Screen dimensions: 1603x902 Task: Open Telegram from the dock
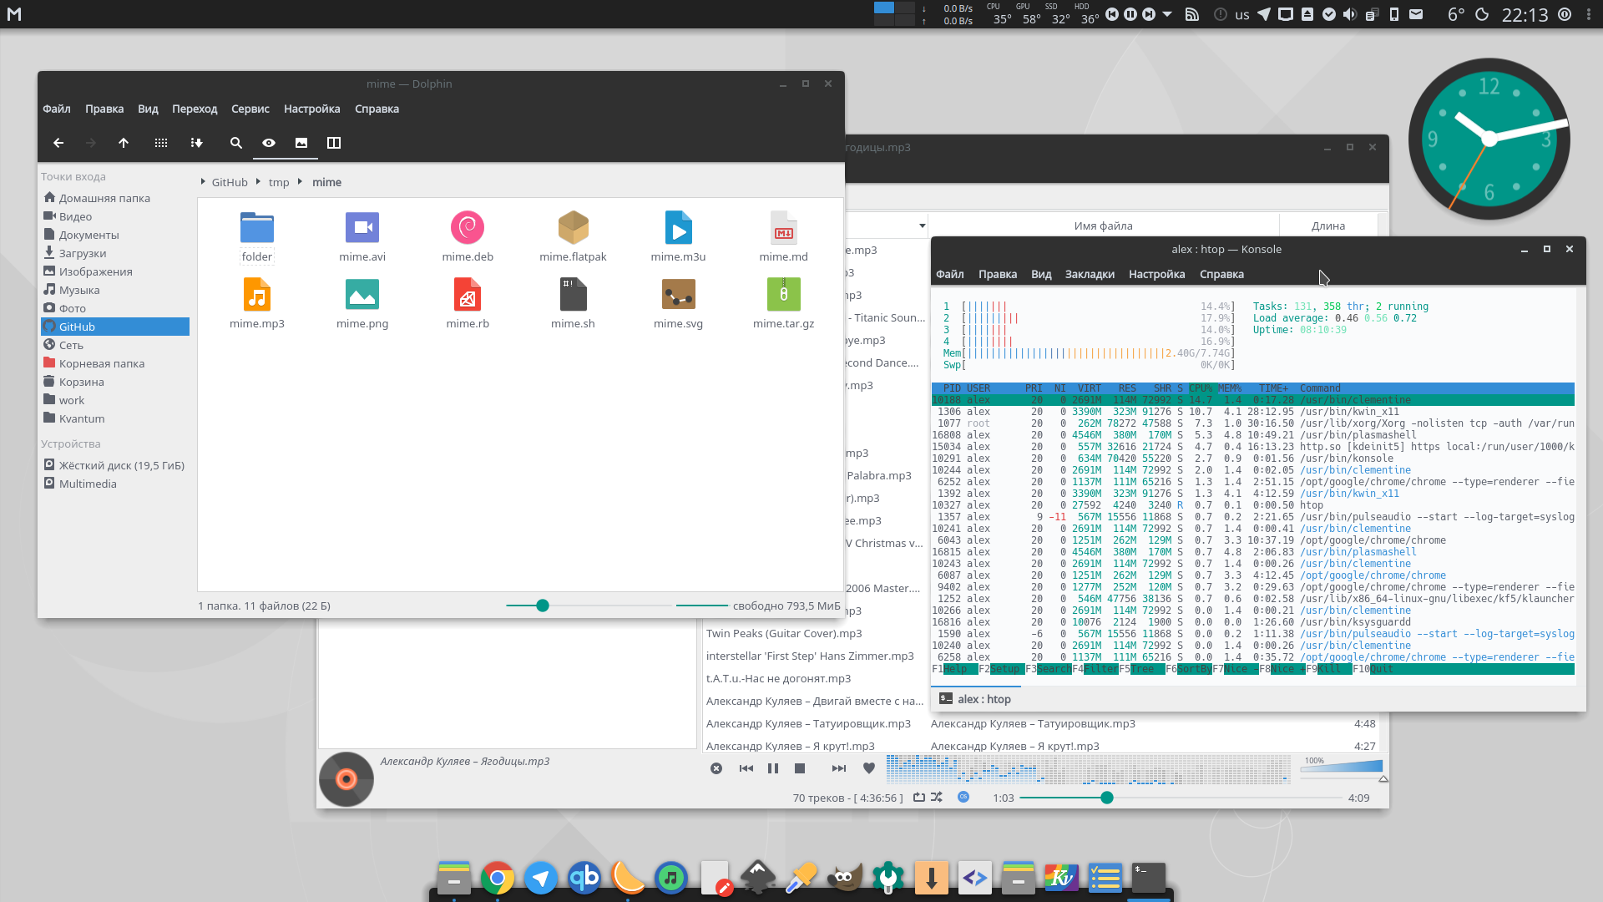[541, 878]
